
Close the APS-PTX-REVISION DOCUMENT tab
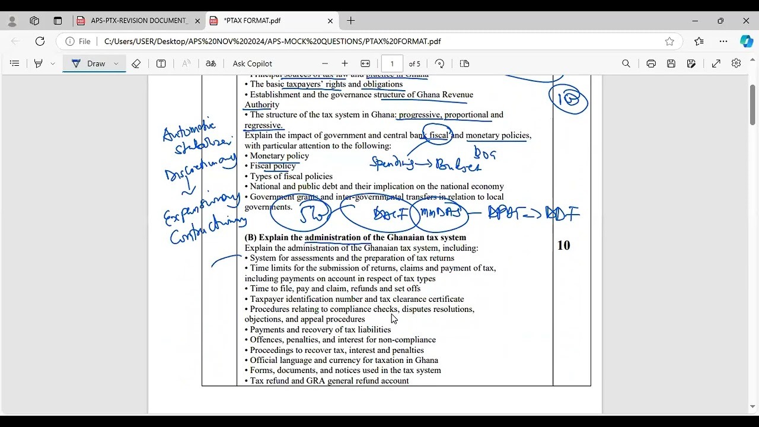(x=197, y=21)
